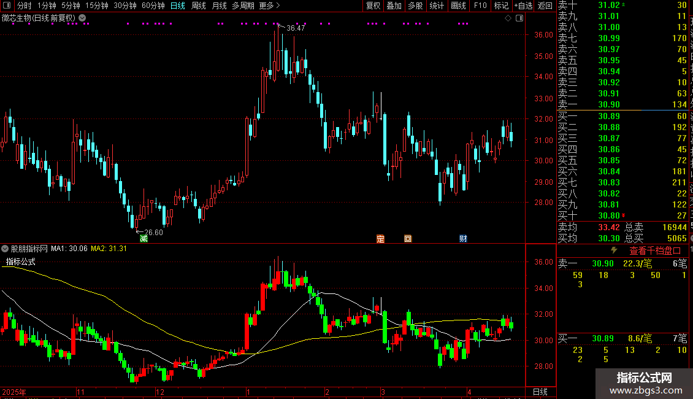Select 卖一 row at 30.90 in order book
The height and width of the screenshot is (399, 693).
pos(622,104)
